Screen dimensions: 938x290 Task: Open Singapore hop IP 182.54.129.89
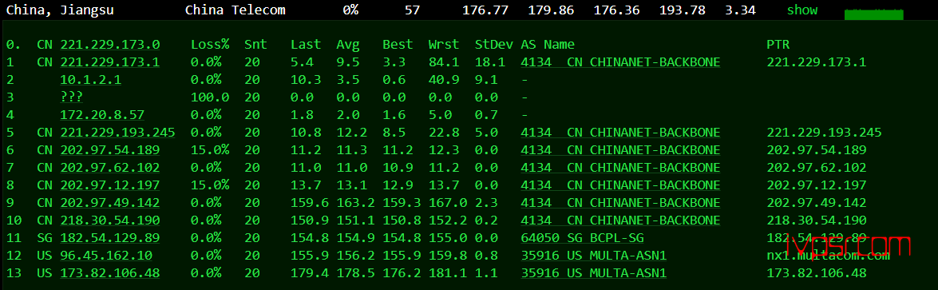tap(109, 238)
